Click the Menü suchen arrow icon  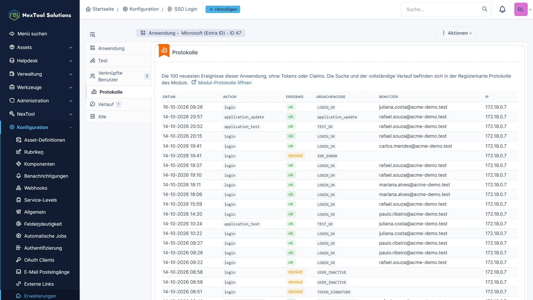[12, 34]
